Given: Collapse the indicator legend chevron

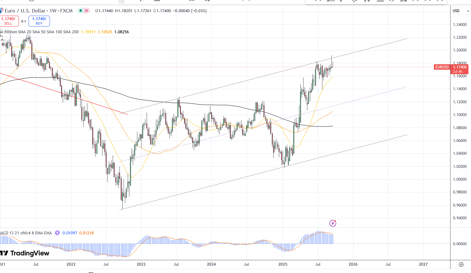Looking at the screenshot, I should pos(2,40).
